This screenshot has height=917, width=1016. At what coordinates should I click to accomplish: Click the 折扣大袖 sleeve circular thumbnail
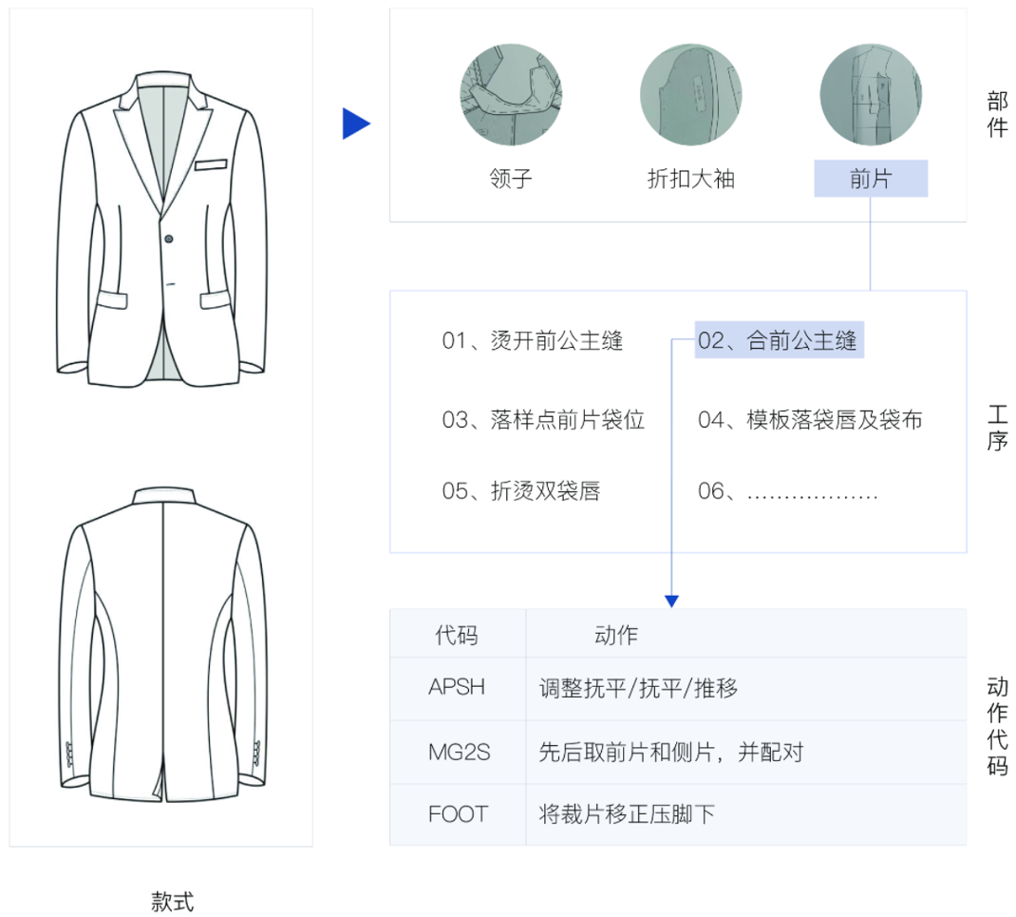coord(690,93)
